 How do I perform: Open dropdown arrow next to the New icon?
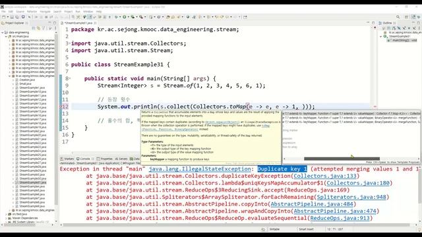click(x=7, y=17)
